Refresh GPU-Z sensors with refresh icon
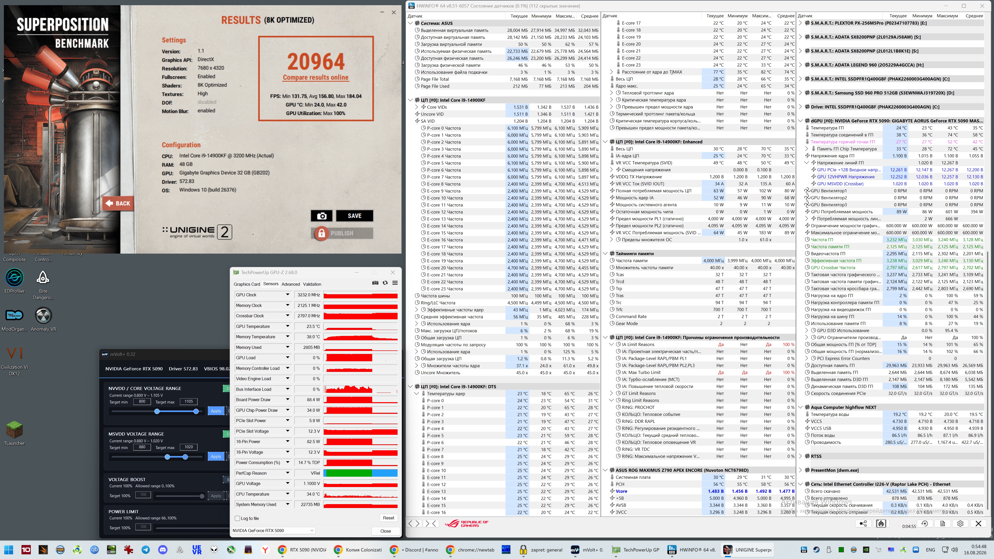994x559 pixels. [x=385, y=283]
